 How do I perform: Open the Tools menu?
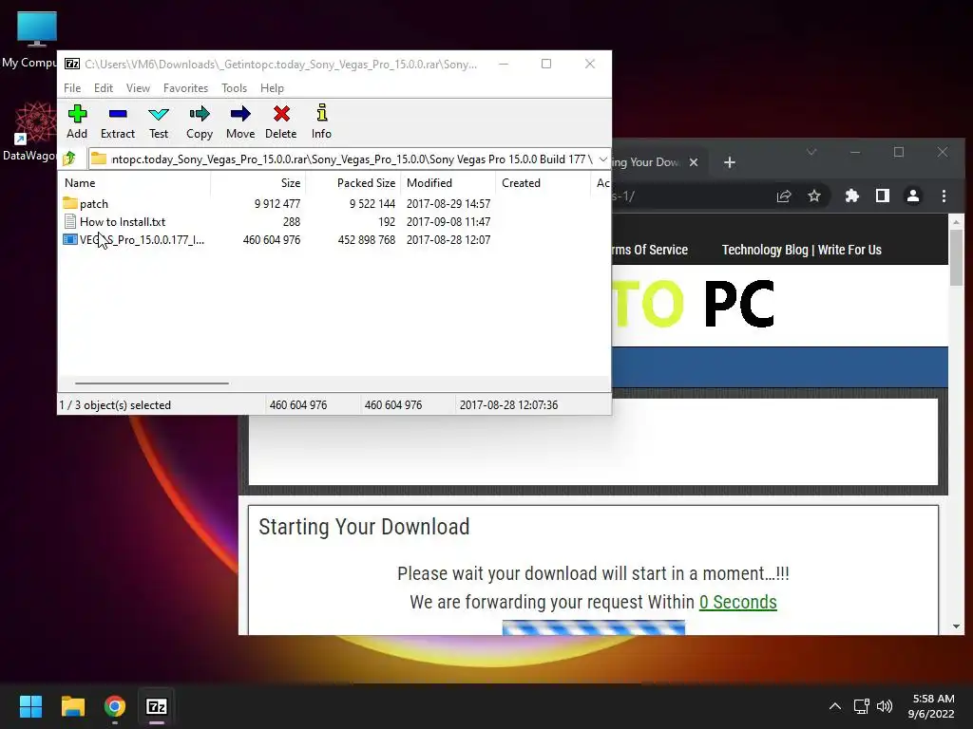point(234,88)
